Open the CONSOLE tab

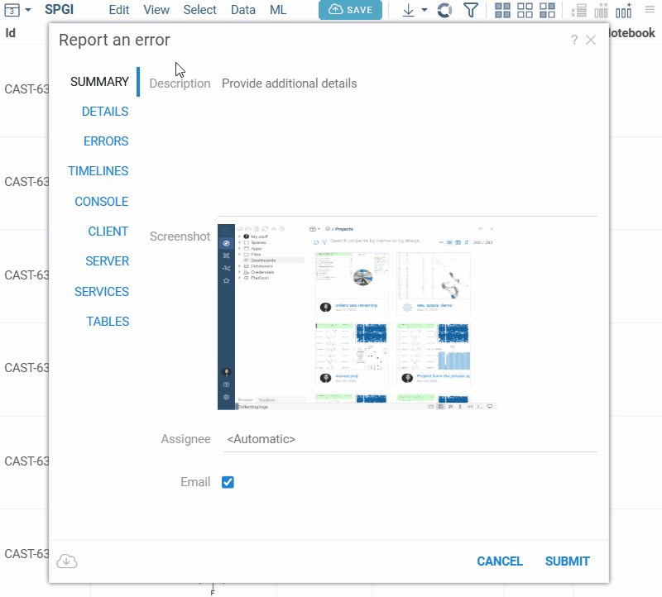point(102,202)
